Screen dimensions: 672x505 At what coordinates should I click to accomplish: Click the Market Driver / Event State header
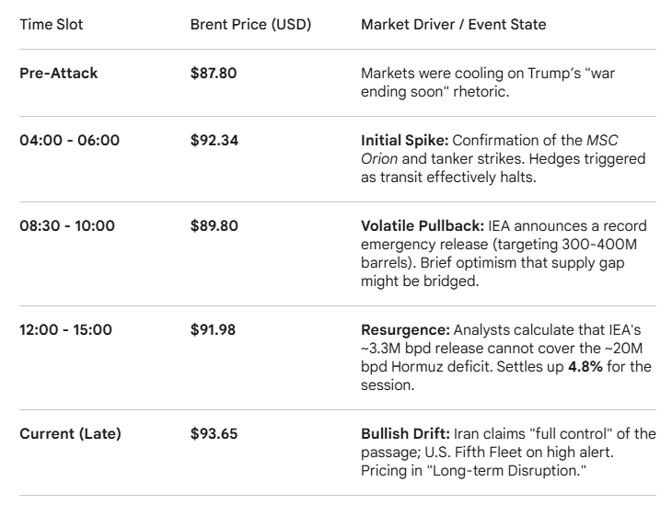453,25
